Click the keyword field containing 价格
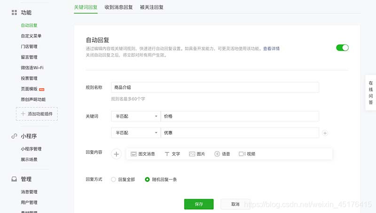This screenshot has height=213, width=376. click(240, 116)
